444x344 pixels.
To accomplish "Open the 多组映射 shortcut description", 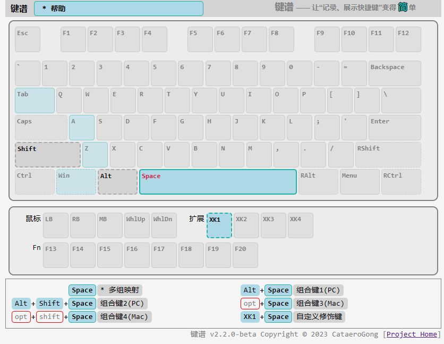I will (x=120, y=290).
